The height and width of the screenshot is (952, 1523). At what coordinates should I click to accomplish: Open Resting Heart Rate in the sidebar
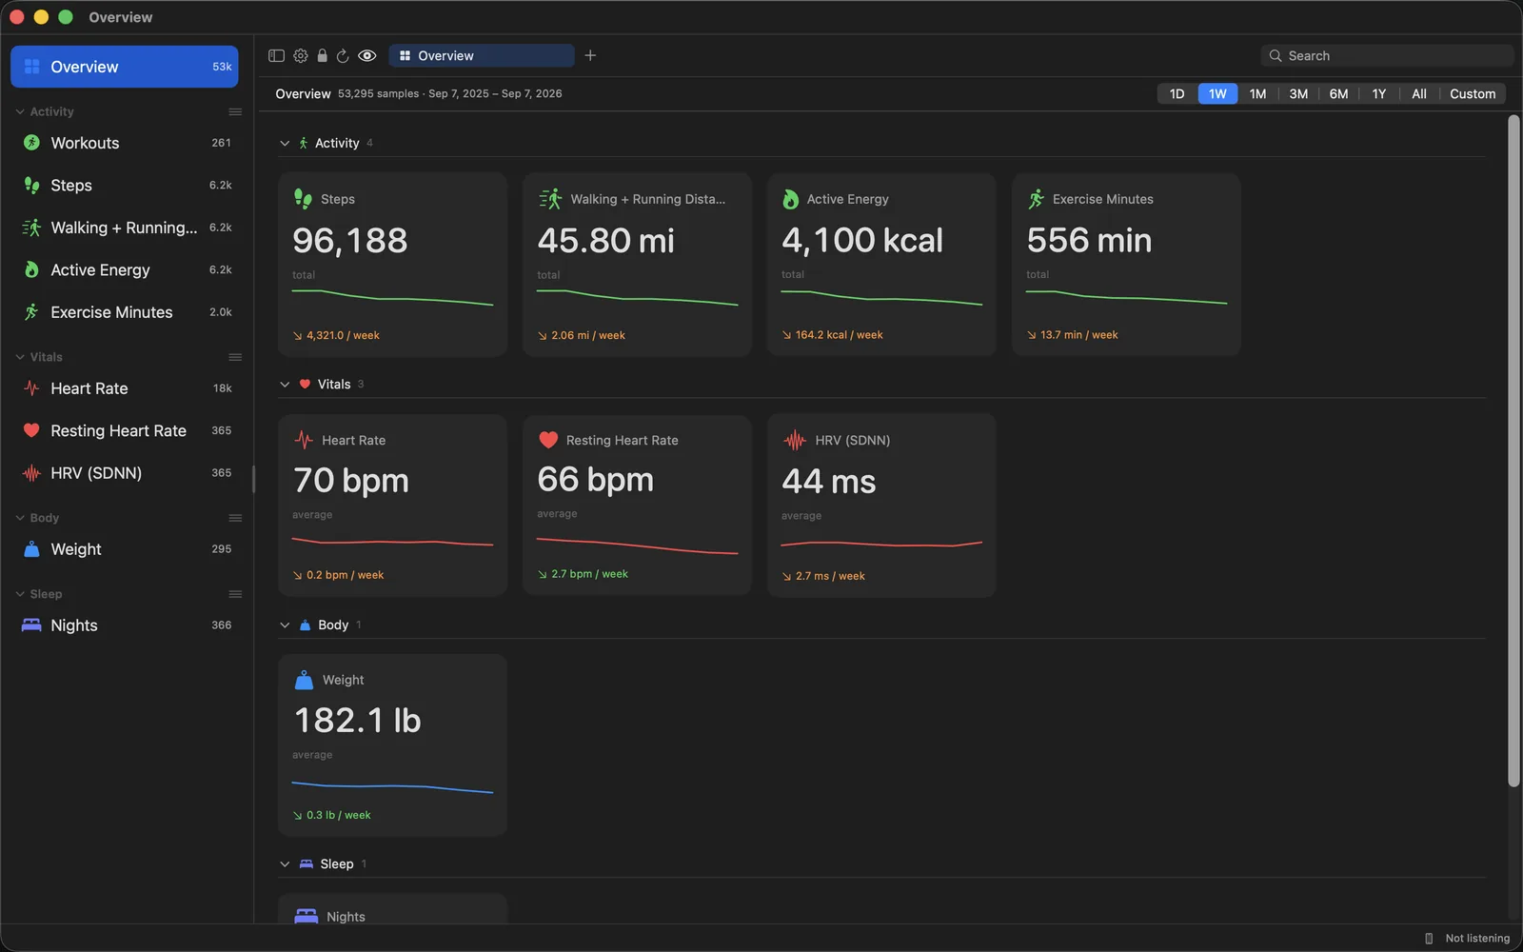(125, 430)
